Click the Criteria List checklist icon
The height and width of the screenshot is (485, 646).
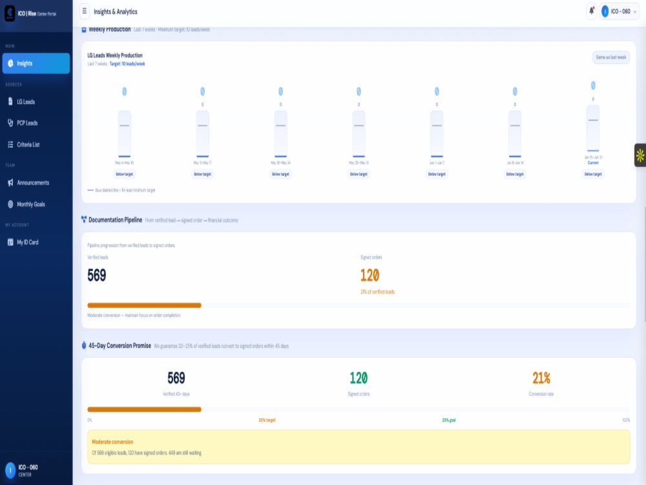[11, 144]
